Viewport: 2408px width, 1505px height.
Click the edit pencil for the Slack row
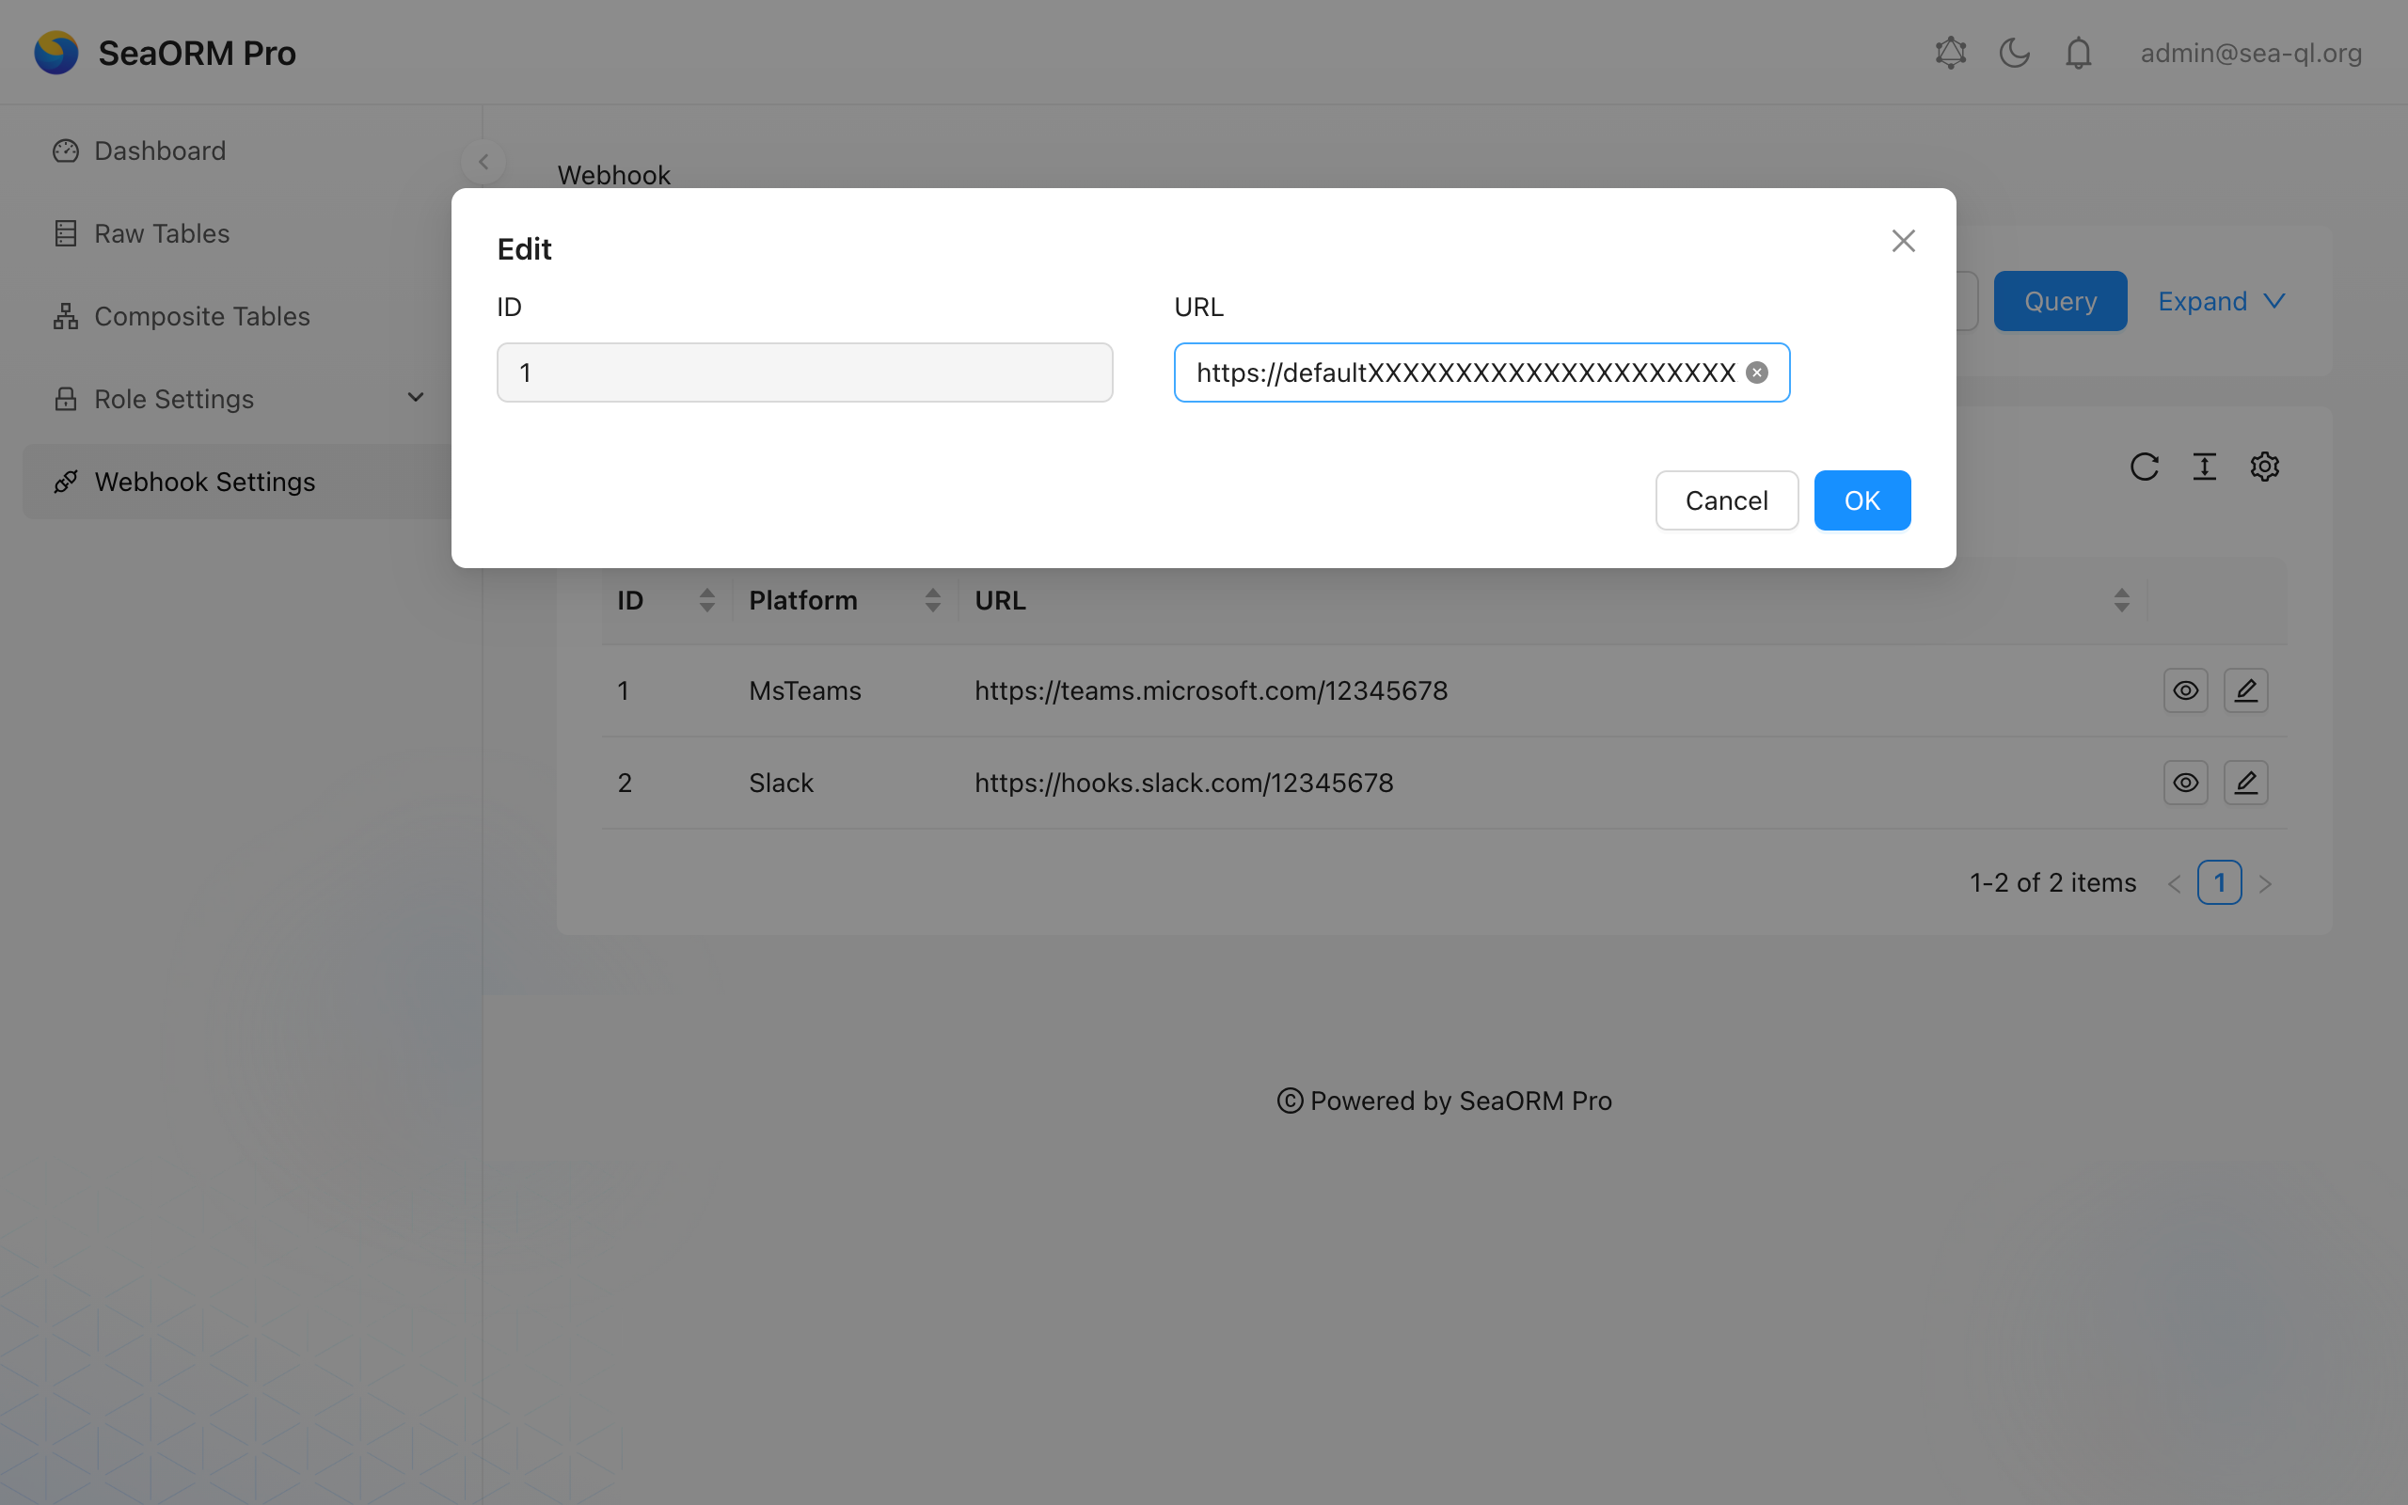2246,783
